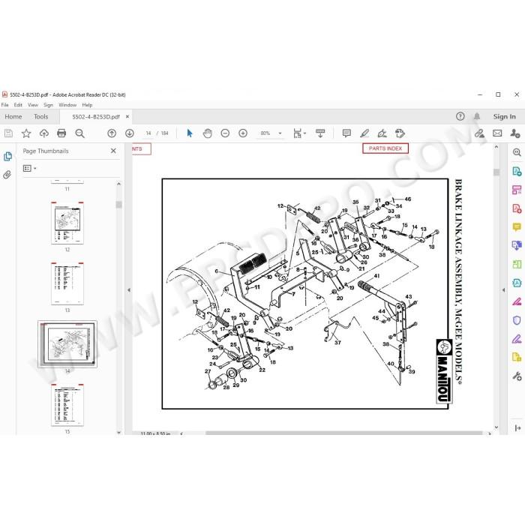Open the Window menu
This screenshot has width=525, height=525.
[x=67, y=105]
